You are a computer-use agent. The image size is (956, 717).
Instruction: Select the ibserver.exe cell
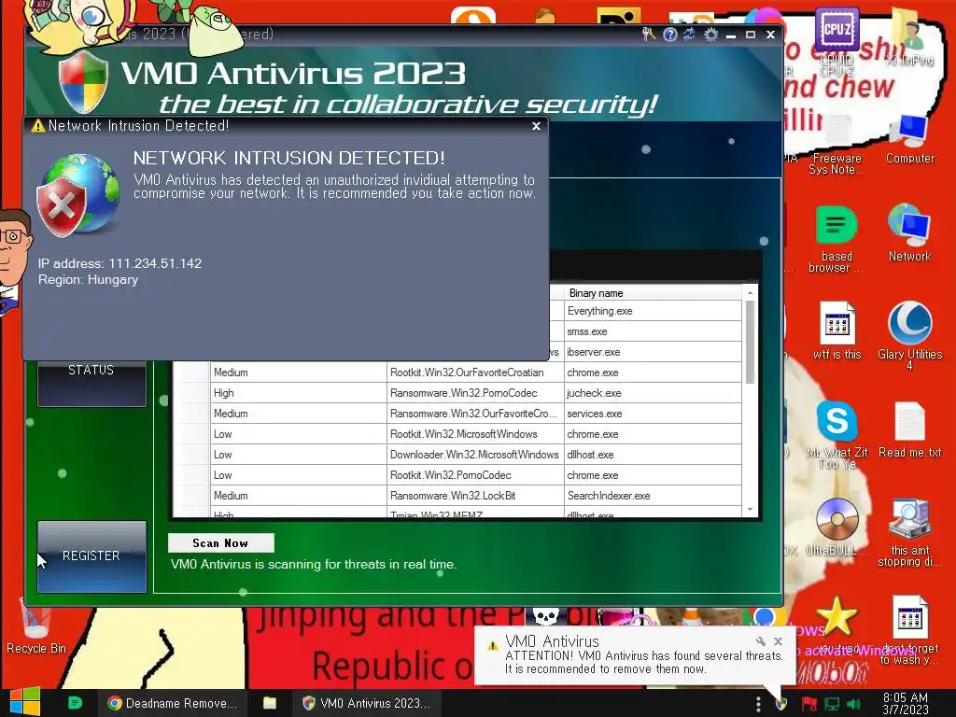tap(653, 352)
